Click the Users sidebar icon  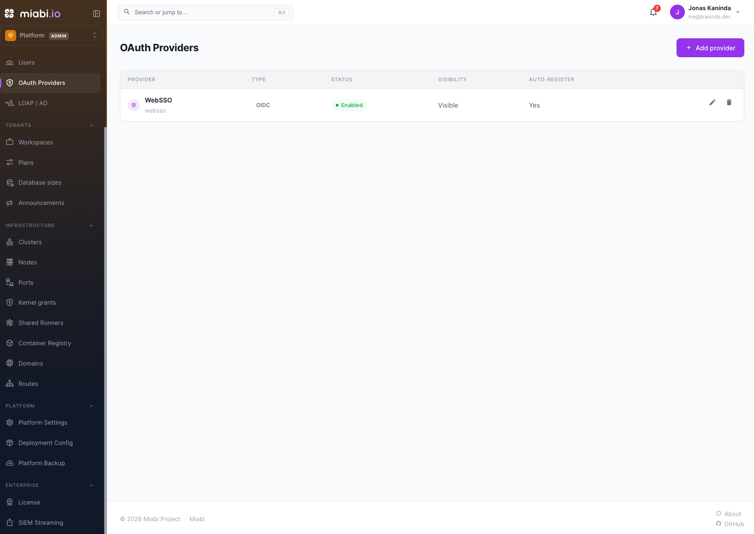coord(10,63)
